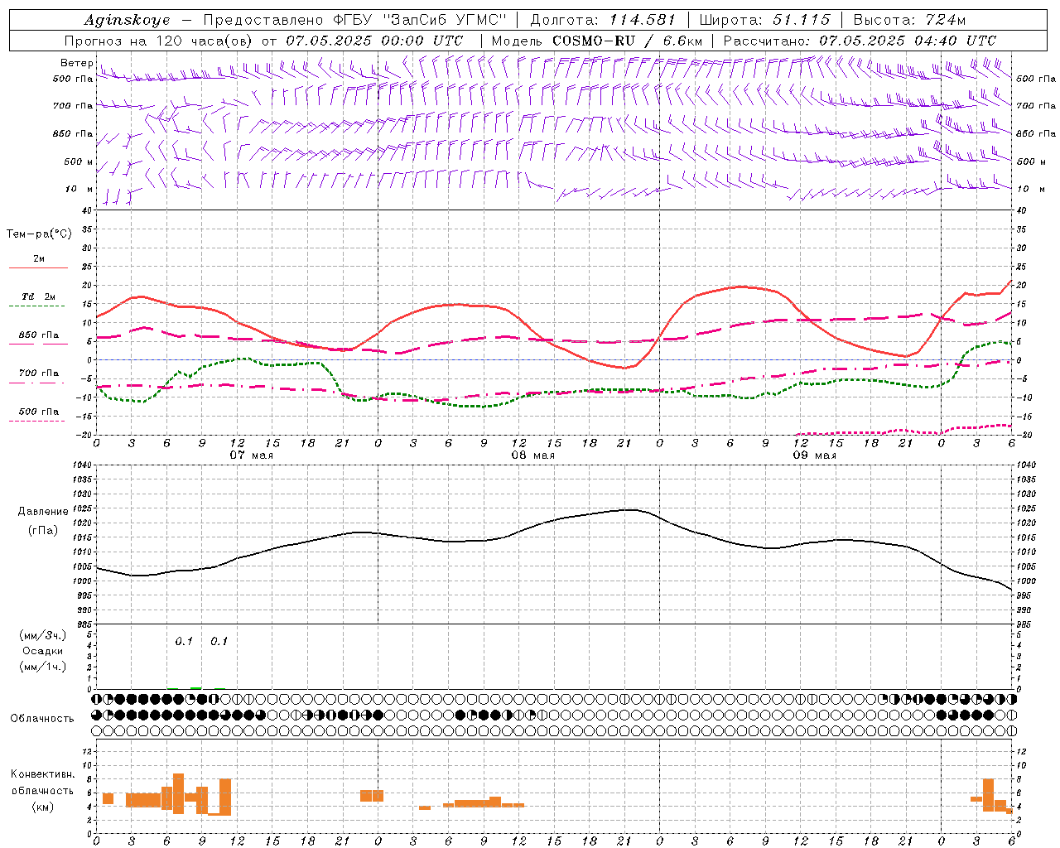Click the (мм/1ч.) precipitation unit label
The image size is (1060, 848).
[42, 667]
